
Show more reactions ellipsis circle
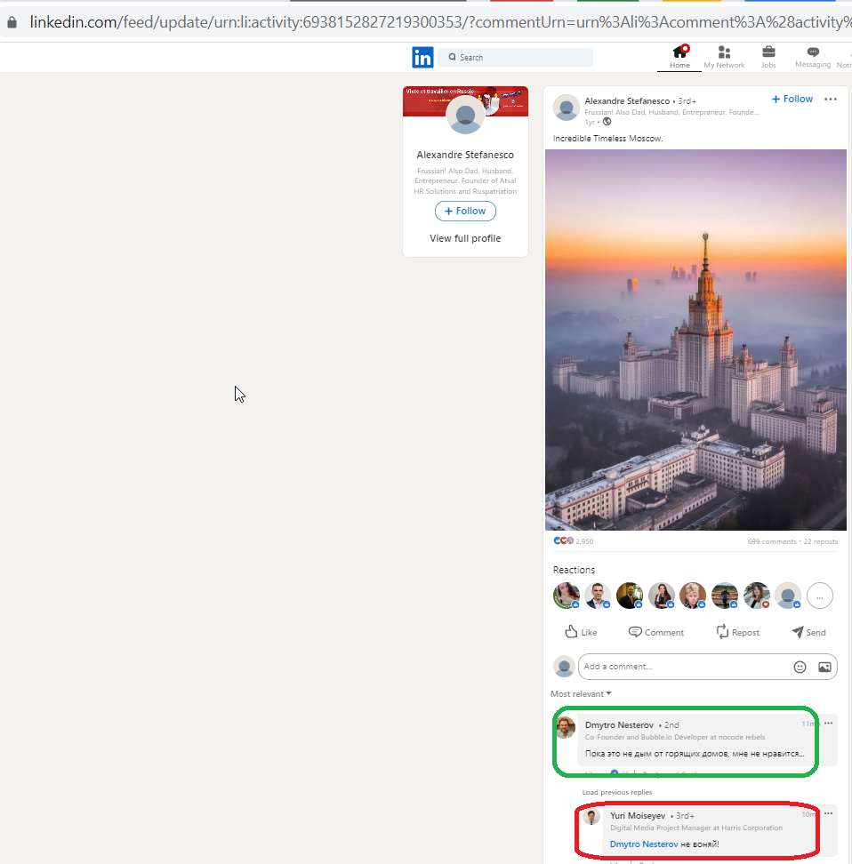(820, 596)
